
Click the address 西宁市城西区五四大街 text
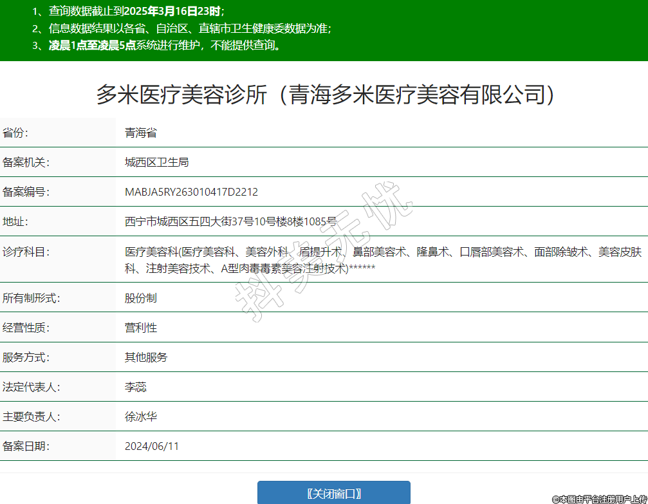230,221
